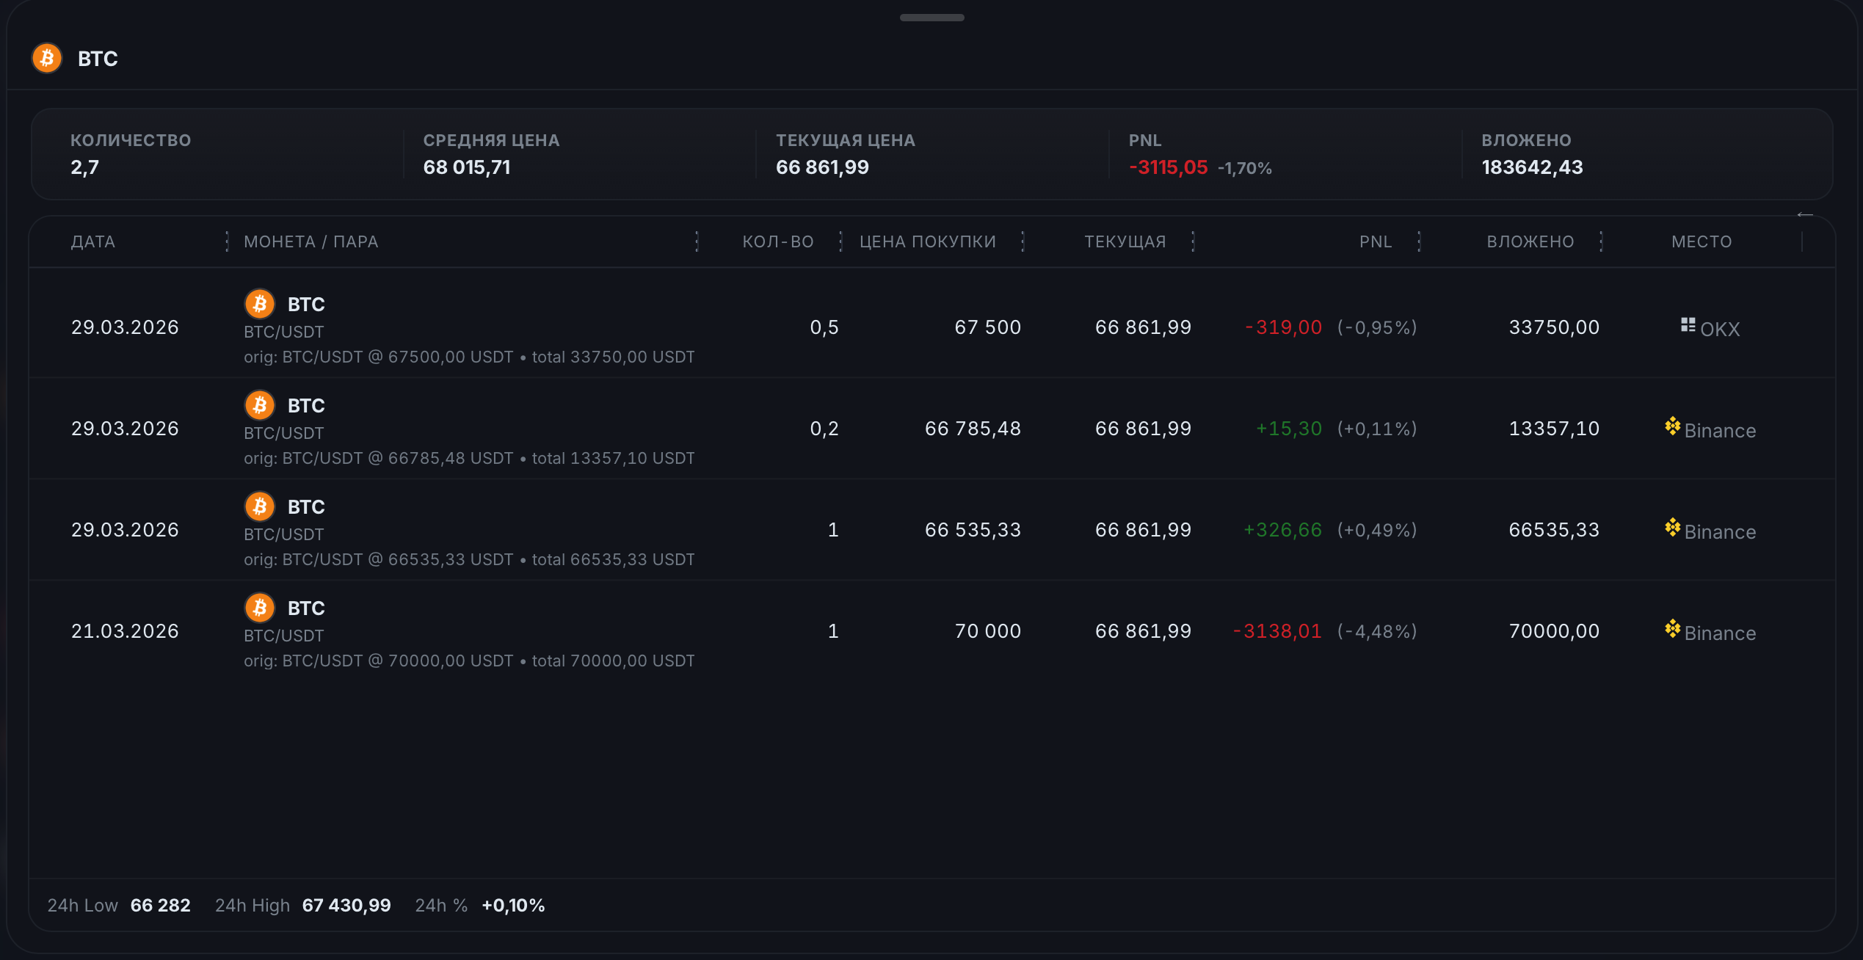Open the 21.03.2026 purchase at 70 000
Screen dimensions: 1863x960
(x=987, y=631)
